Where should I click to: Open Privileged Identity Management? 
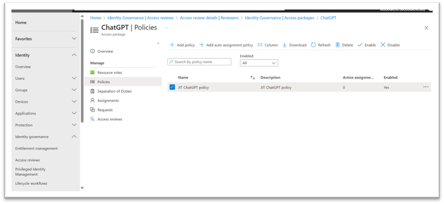click(30, 172)
